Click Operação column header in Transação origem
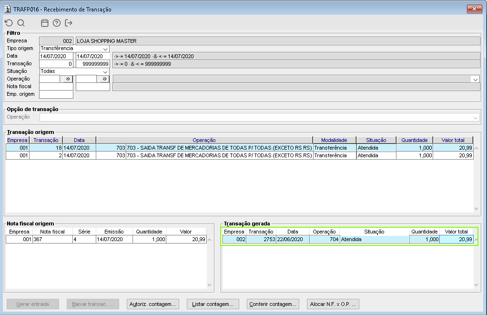Screen dimensions: 487x315 tap(204, 140)
